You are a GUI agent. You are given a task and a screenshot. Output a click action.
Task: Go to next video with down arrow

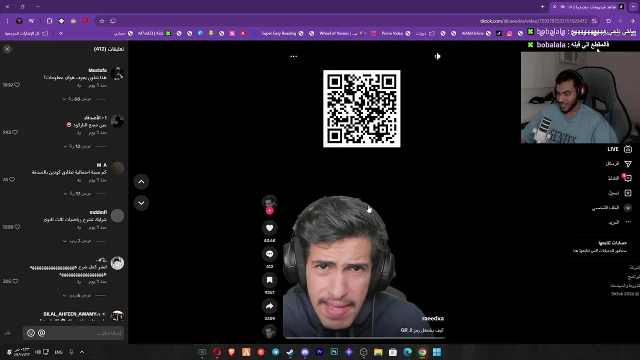(x=141, y=203)
